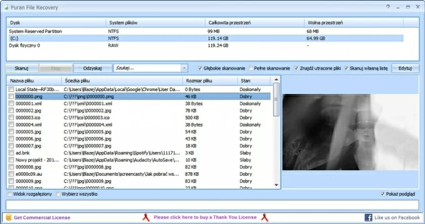Screen dimensions: 425x224
Task: Tick the checkbox for e0000c09.au
Action: pos(11,174)
